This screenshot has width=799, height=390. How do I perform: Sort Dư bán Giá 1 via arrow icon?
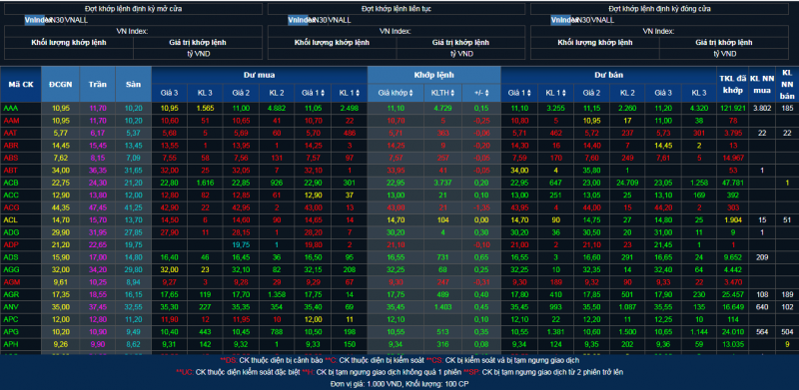(529, 93)
